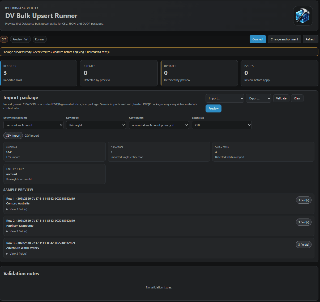
Task: Click the Fabrikam Melbourne name
Action: tap(20, 226)
